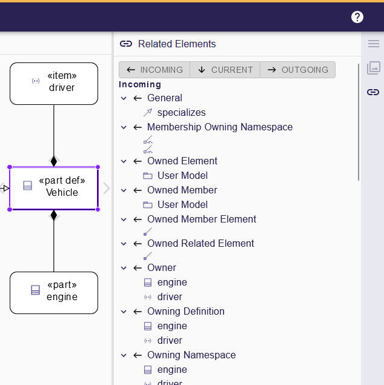The width and height of the screenshot is (384, 385).
Task: Select the related elements link icon in sidebar
Action: [x=373, y=92]
